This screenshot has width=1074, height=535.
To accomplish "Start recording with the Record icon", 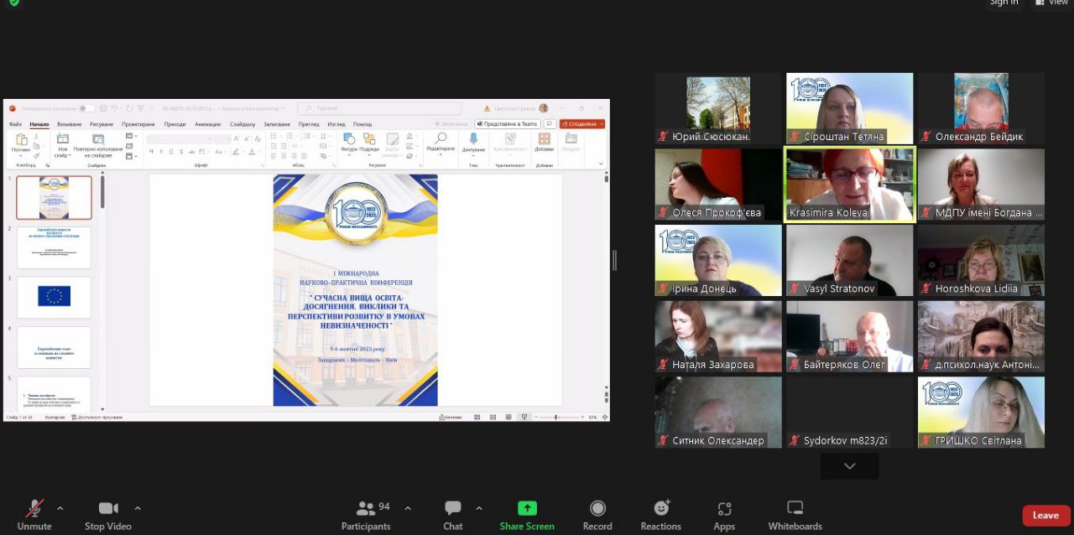I will click(597, 509).
